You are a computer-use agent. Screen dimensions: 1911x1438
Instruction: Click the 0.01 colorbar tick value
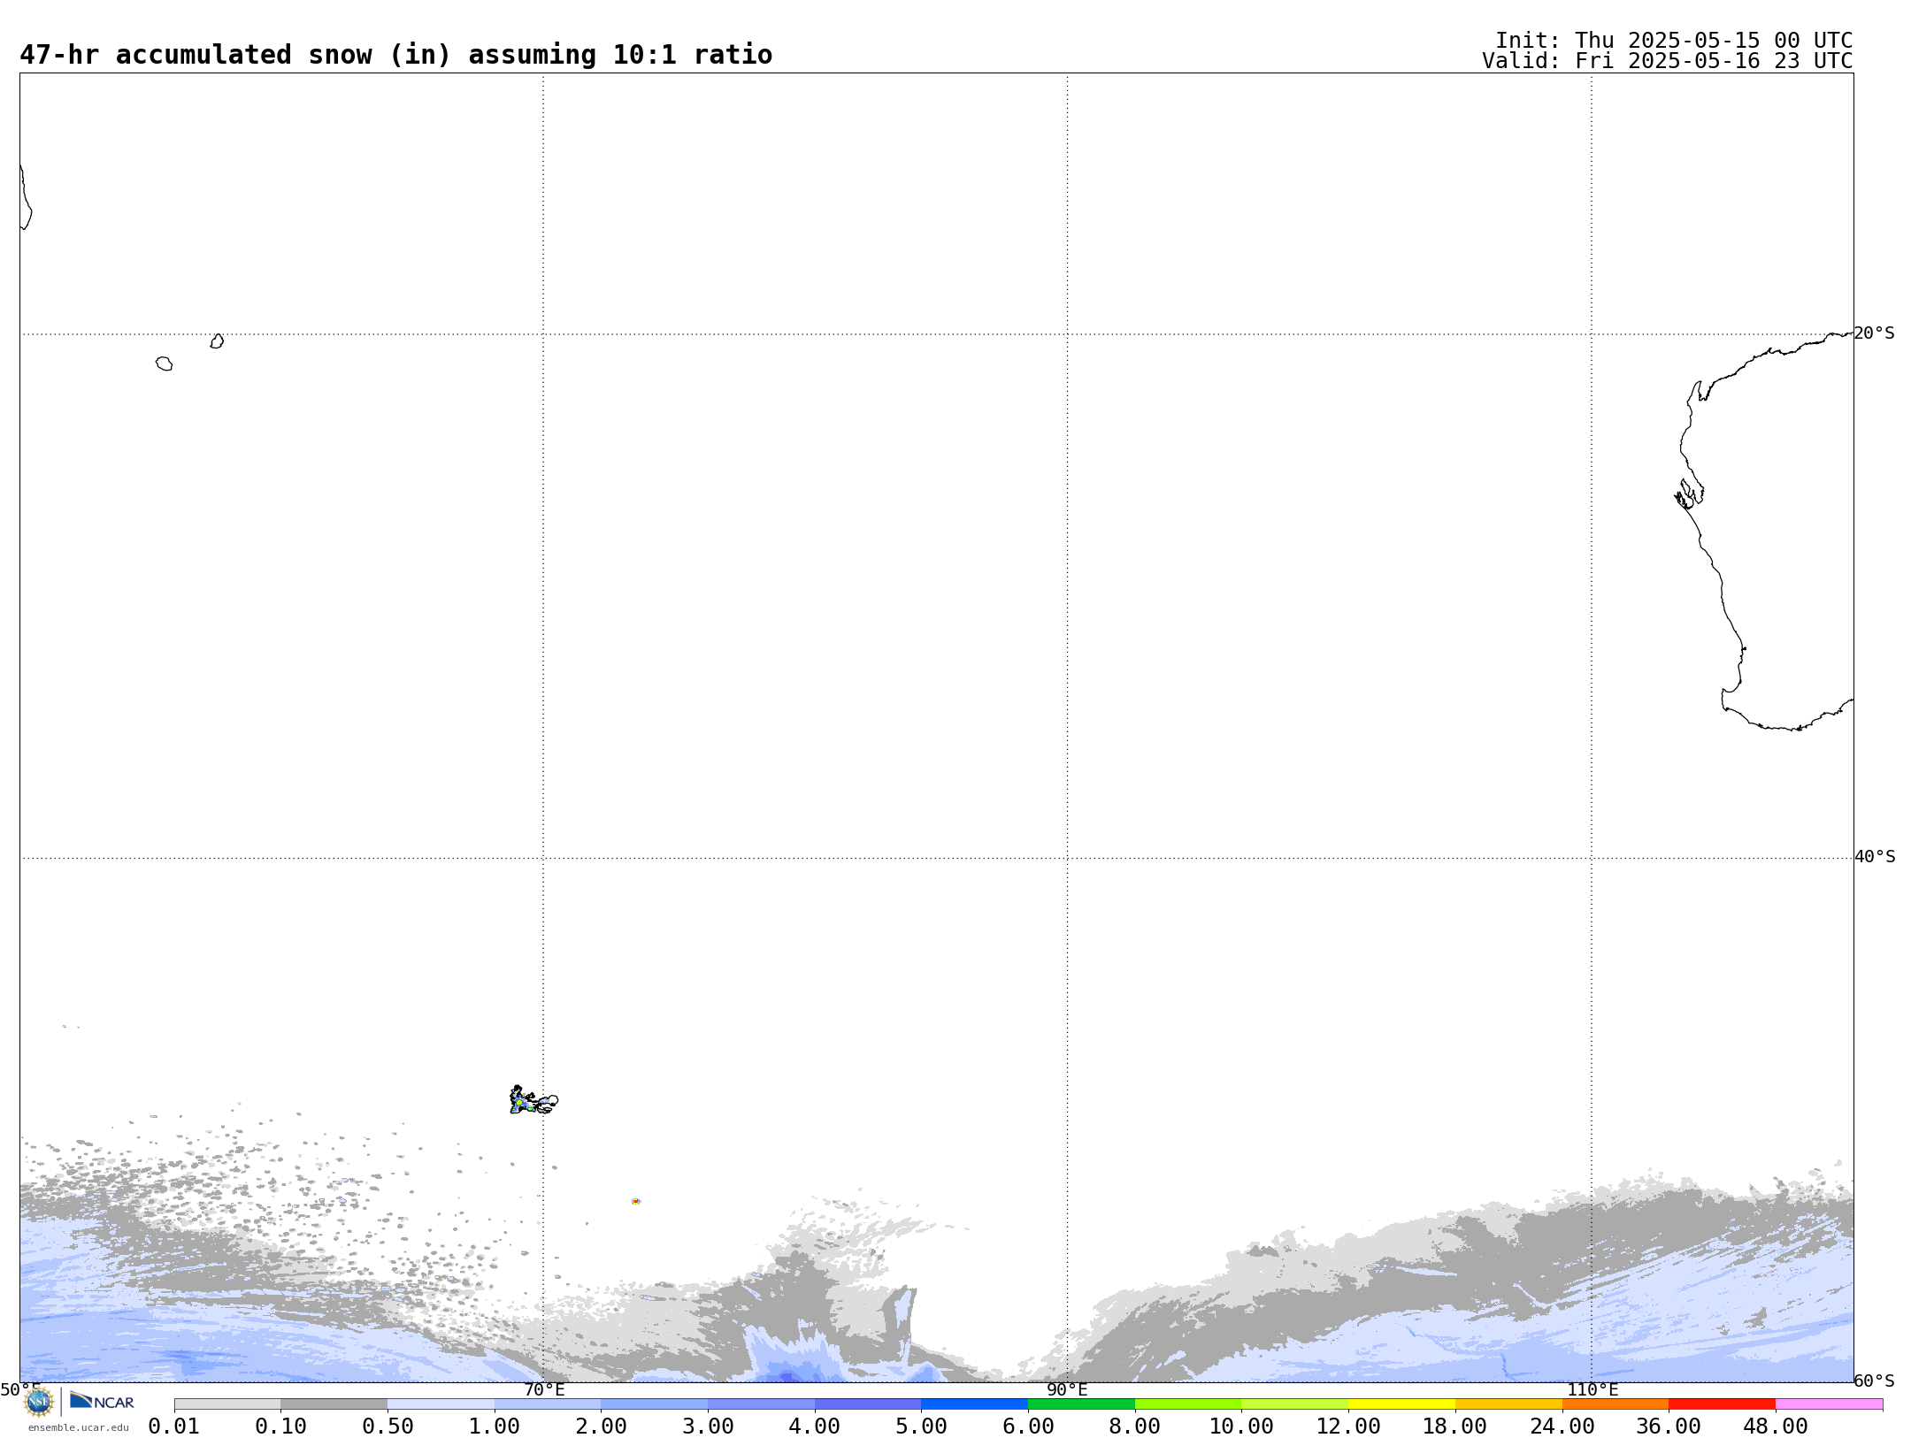pos(174,1427)
